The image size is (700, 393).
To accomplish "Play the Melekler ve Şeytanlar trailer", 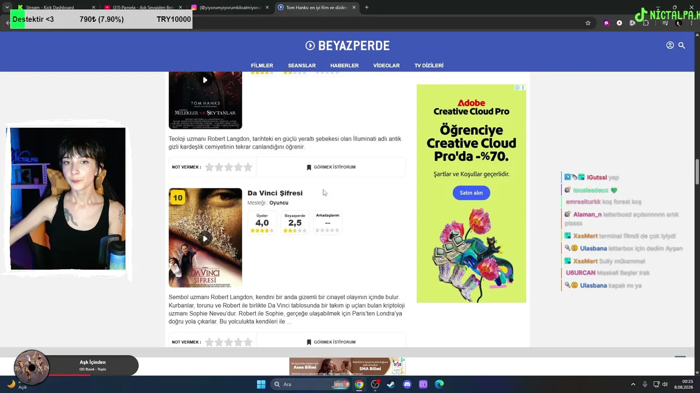I will [205, 80].
